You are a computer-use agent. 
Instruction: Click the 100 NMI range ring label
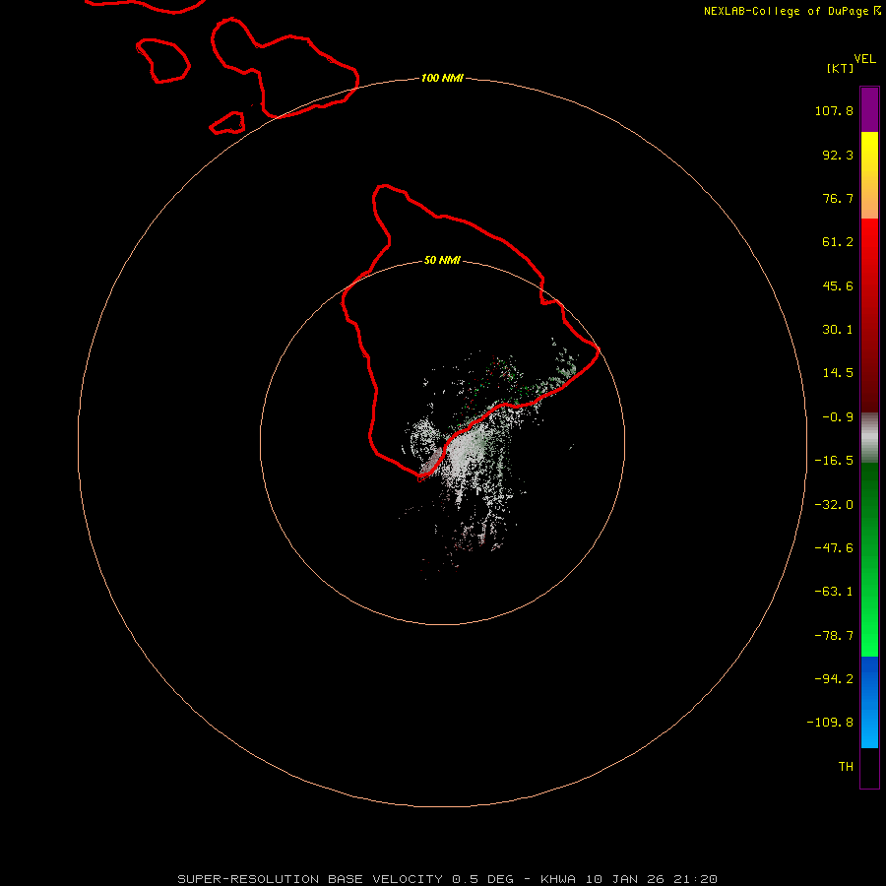(x=442, y=78)
